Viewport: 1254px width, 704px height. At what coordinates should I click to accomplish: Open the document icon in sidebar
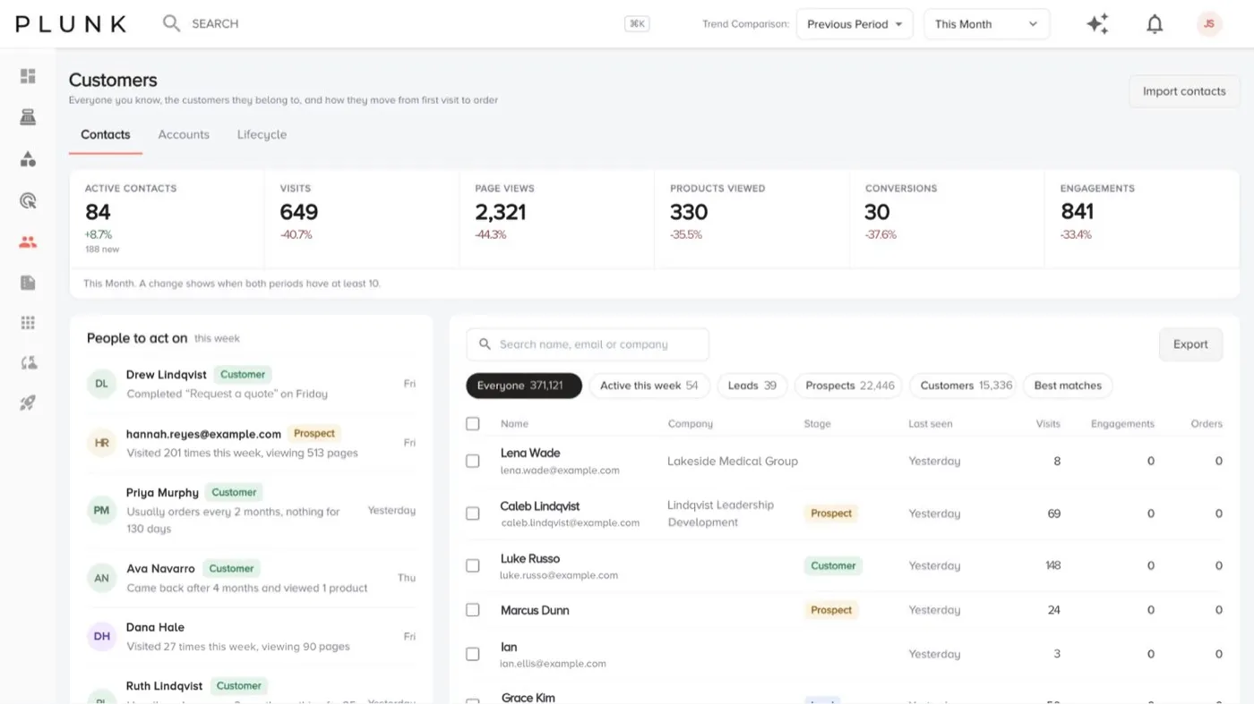(28, 283)
